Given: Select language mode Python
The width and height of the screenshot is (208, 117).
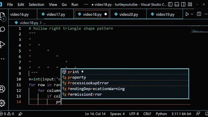Looking at the screenshot, I should (x=161, y=114).
